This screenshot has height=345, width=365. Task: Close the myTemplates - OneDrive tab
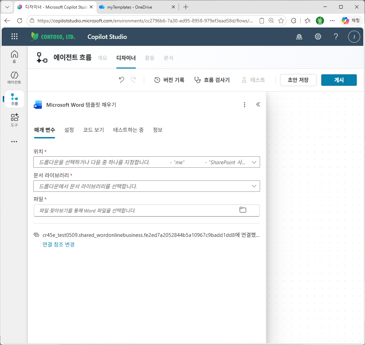(173, 7)
